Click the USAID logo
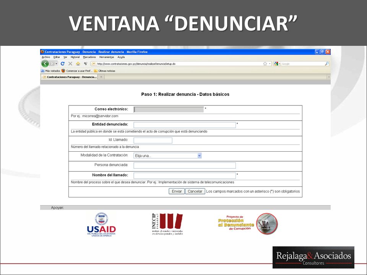Viewport: 367px width, 275px height. [101, 225]
